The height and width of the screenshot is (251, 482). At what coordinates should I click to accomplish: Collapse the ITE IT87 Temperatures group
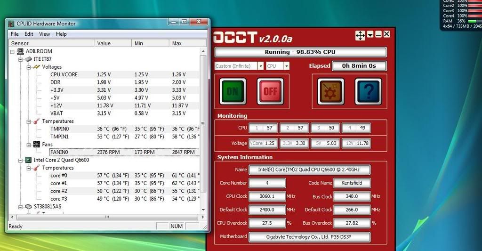point(29,121)
